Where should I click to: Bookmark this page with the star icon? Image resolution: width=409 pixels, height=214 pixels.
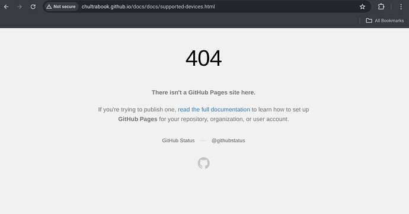[362, 7]
